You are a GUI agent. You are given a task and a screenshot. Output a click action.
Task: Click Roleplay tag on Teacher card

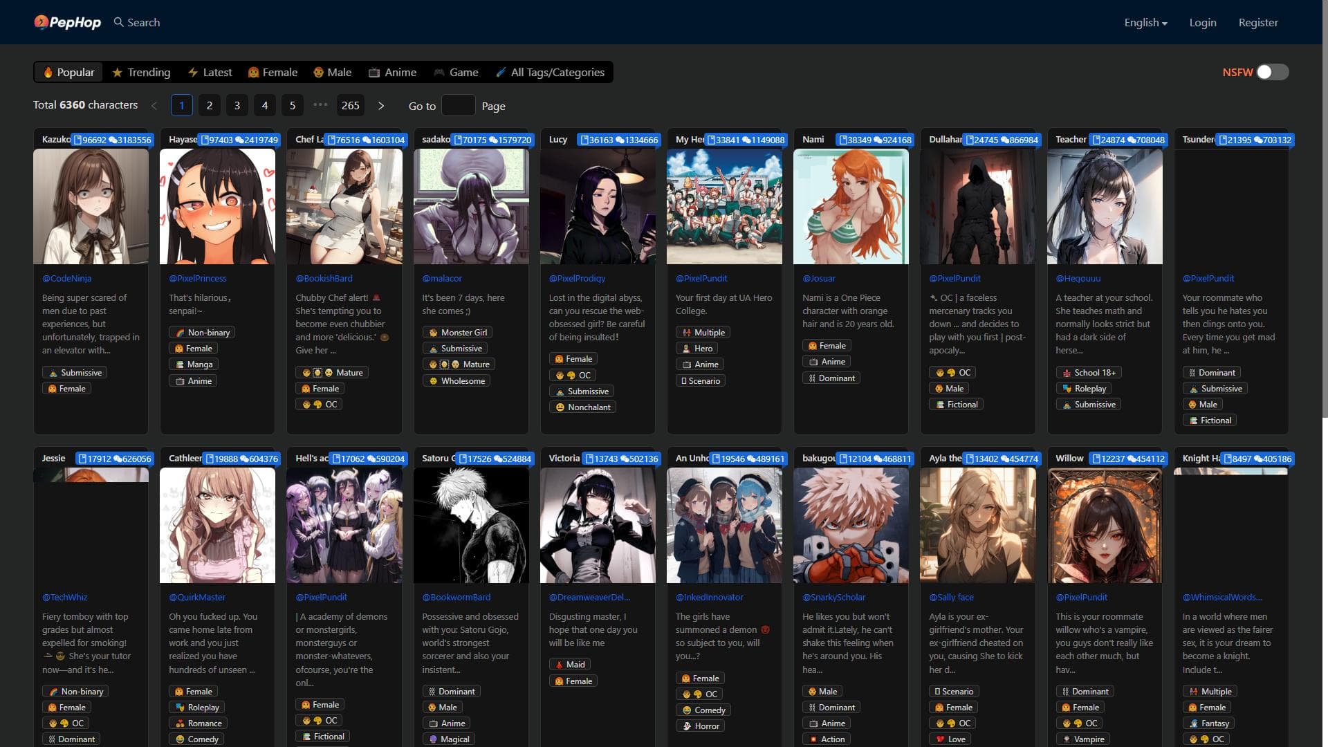coord(1084,389)
